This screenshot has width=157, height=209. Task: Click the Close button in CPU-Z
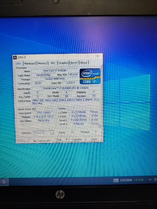pos(94,139)
